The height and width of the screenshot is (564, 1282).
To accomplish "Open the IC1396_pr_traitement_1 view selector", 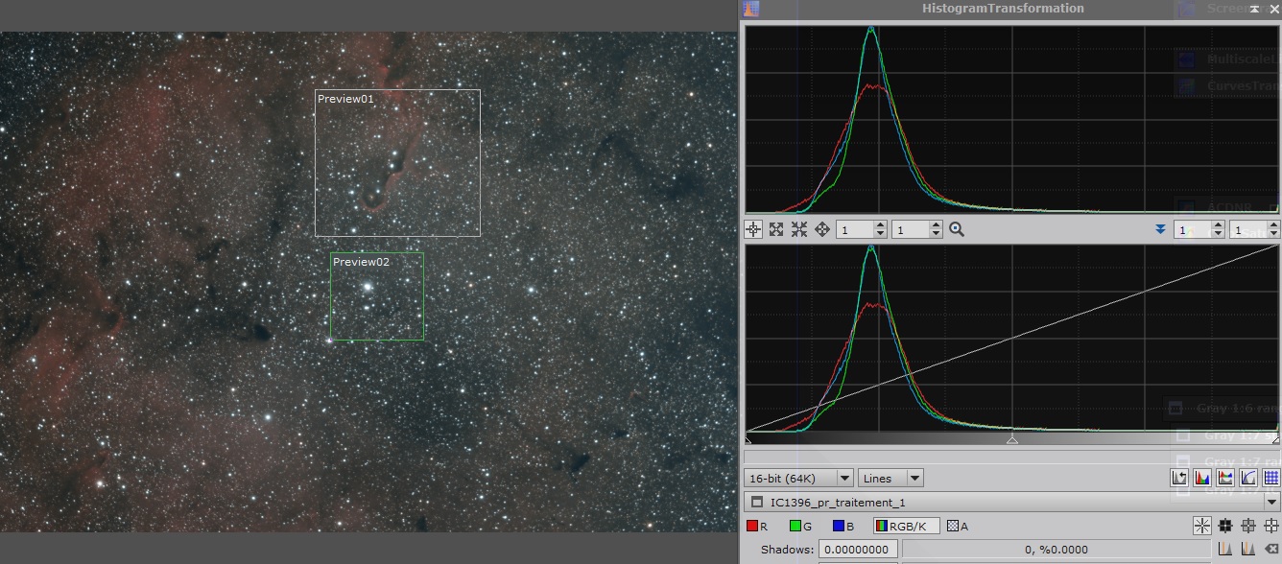I will click(x=1012, y=502).
